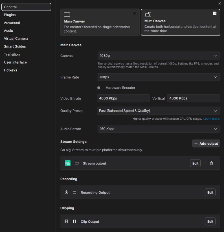Close the settings window with X

click(x=219, y=4)
